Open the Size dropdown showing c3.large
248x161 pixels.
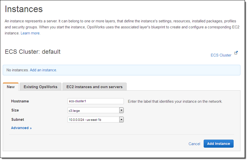click(93, 110)
